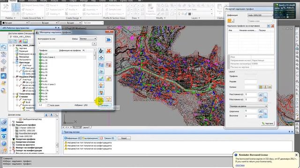Click the small button right of the filter field
Image resolution: width=300 pixels, height=168 pixels.
[94, 44]
